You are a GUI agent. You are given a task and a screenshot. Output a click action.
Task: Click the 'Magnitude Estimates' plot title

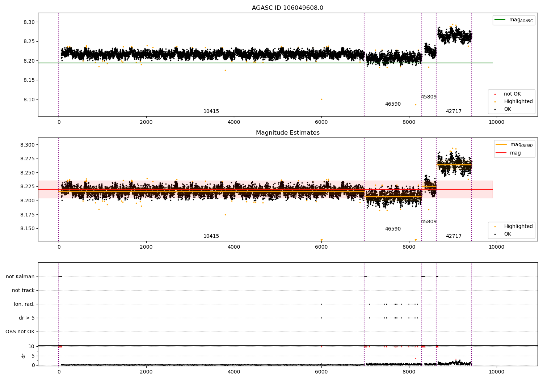tap(287, 133)
